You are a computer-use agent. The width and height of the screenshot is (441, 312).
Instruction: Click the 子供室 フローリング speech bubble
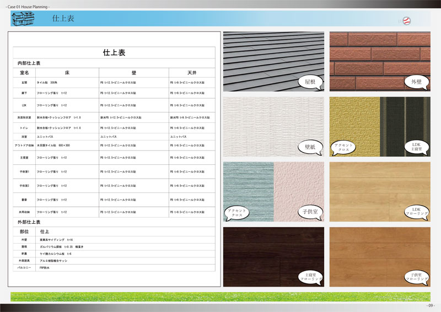click(416, 276)
